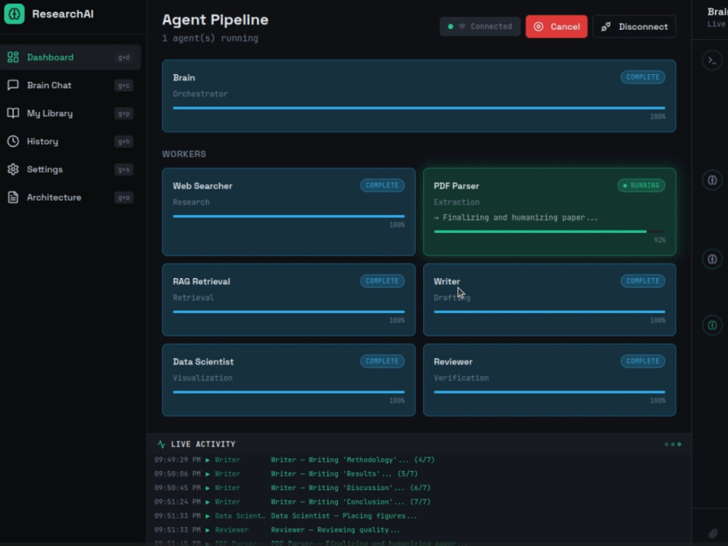This screenshot has height=546, width=728.
Task: Click the terminal prompt icon on right panel
Action: [712, 60]
